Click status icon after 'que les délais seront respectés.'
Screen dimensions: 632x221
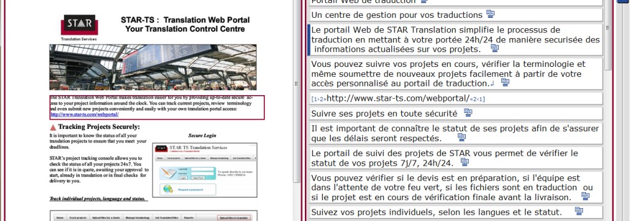(x=461, y=137)
